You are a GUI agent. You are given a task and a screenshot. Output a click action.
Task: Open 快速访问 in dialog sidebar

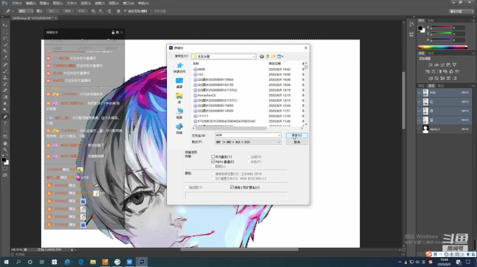(179, 67)
